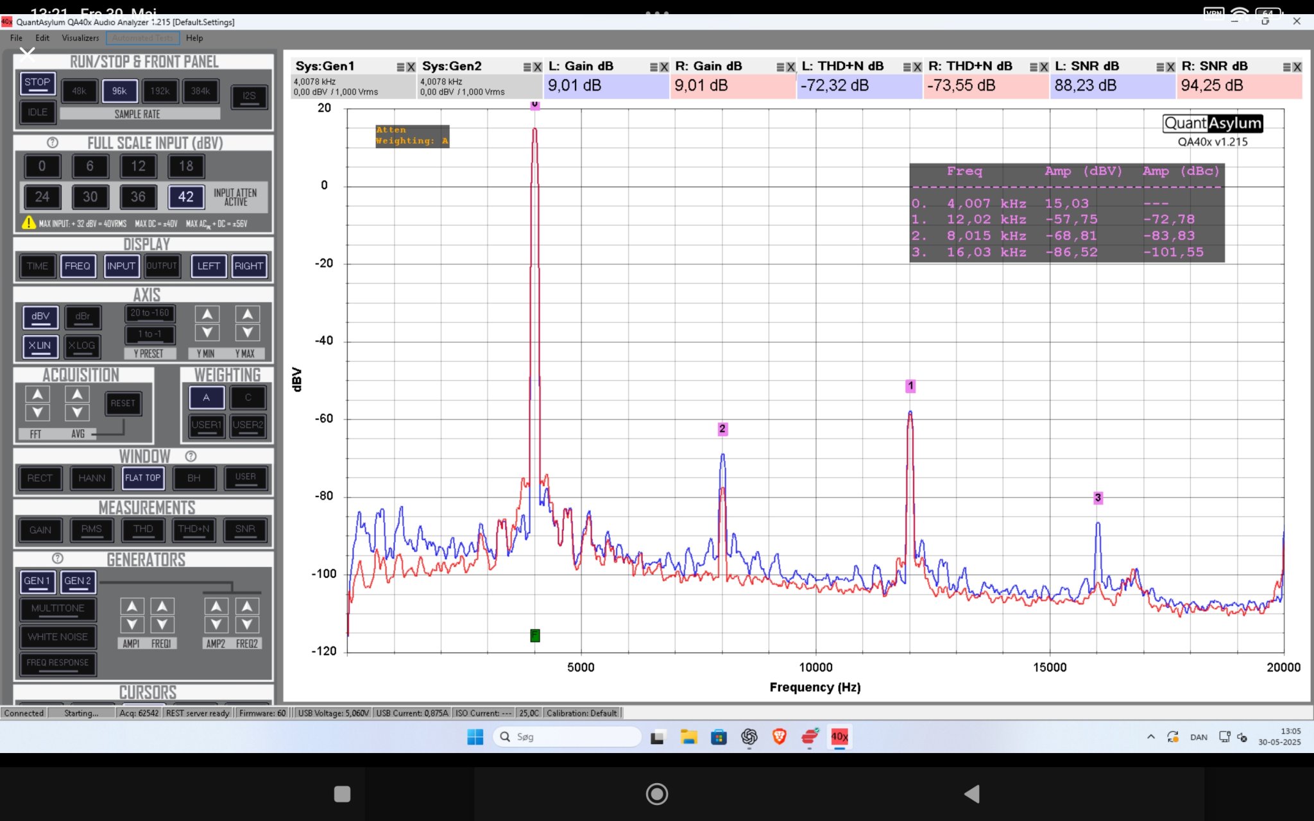This screenshot has height=821, width=1314.
Task: Toggle the FREQ display view
Action: [78, 266]
